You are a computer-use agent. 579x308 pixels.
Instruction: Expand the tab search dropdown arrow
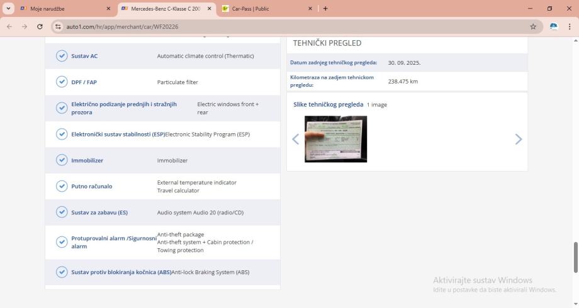click(8, 8)
